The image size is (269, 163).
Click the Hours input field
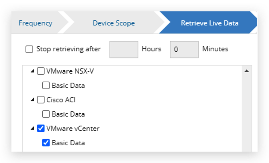point(124,49)
